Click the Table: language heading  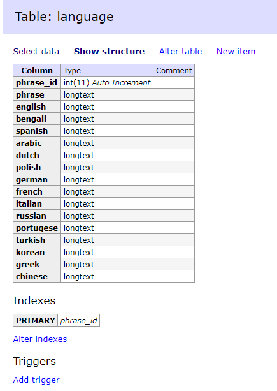[x=64, y=17]
